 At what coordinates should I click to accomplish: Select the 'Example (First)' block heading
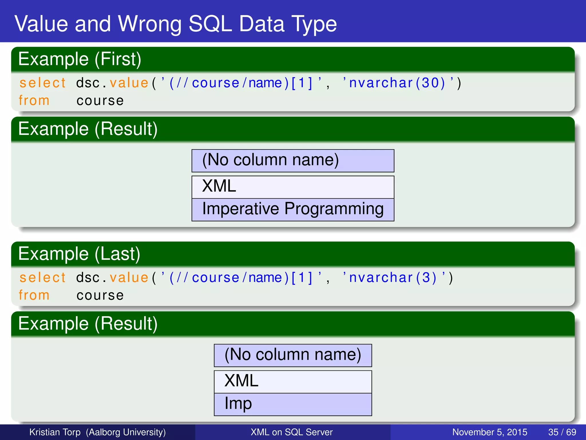(80, 59)
